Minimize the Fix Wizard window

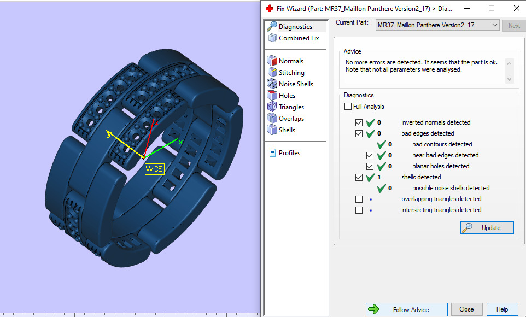tap(466, 8)
